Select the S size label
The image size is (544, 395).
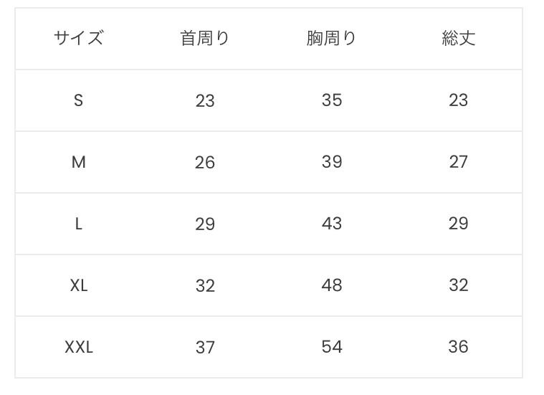(x=79, y=100)
